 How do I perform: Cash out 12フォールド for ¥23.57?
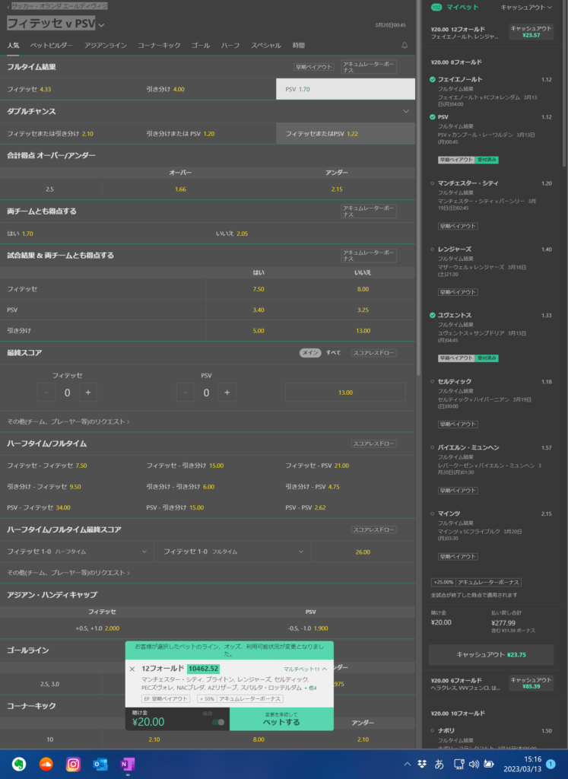(531, 32)
